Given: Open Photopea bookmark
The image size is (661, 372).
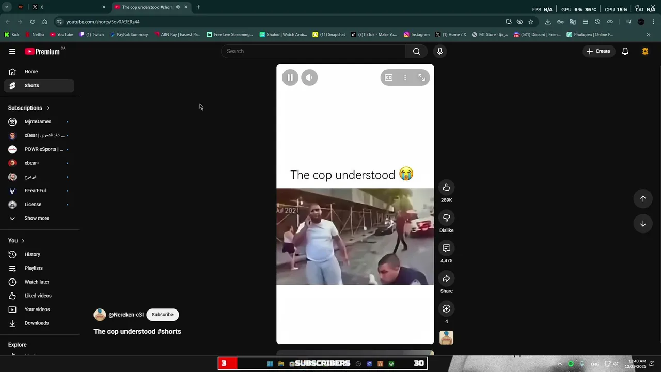Looking at the screenshot, I should click(x=590, y=35).
